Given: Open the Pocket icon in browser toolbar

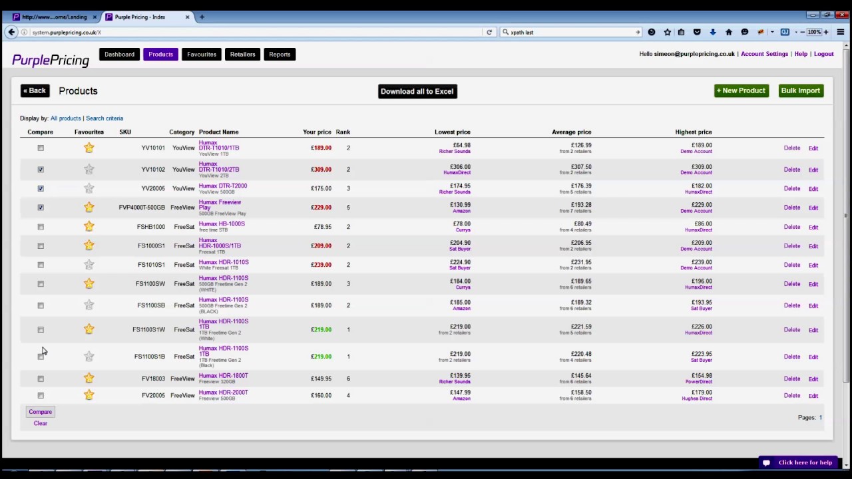Looking at the screenshot, I should coord(697,32).
